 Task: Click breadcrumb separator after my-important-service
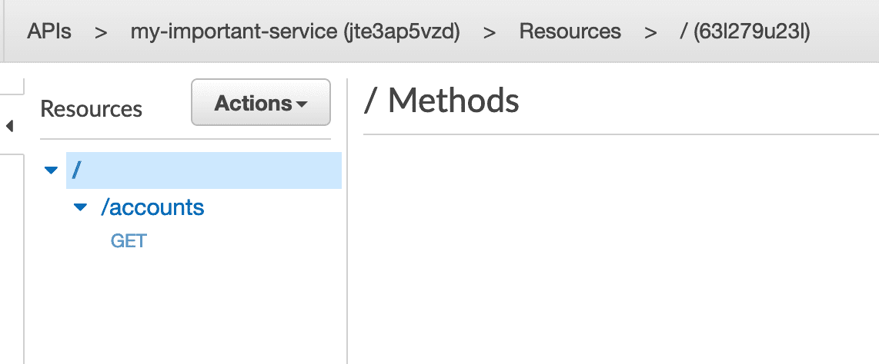pos(490,32)
